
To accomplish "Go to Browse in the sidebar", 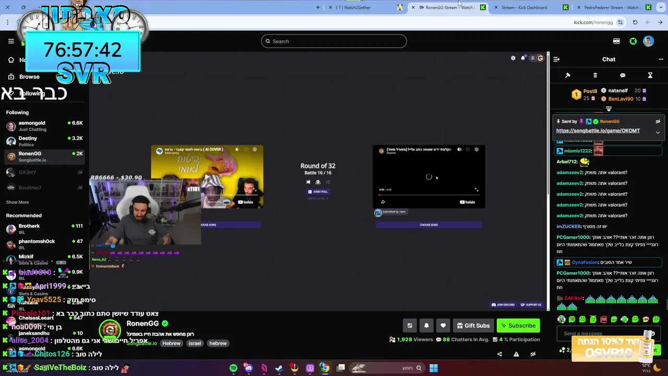I will (x=29, y=76).
